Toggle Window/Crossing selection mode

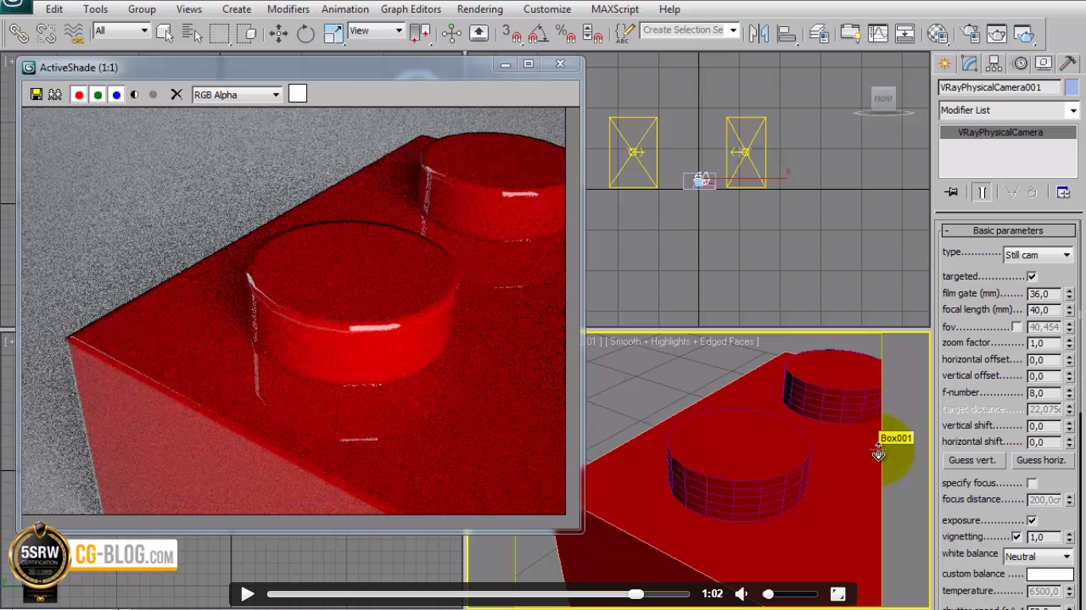pos(246,33)
